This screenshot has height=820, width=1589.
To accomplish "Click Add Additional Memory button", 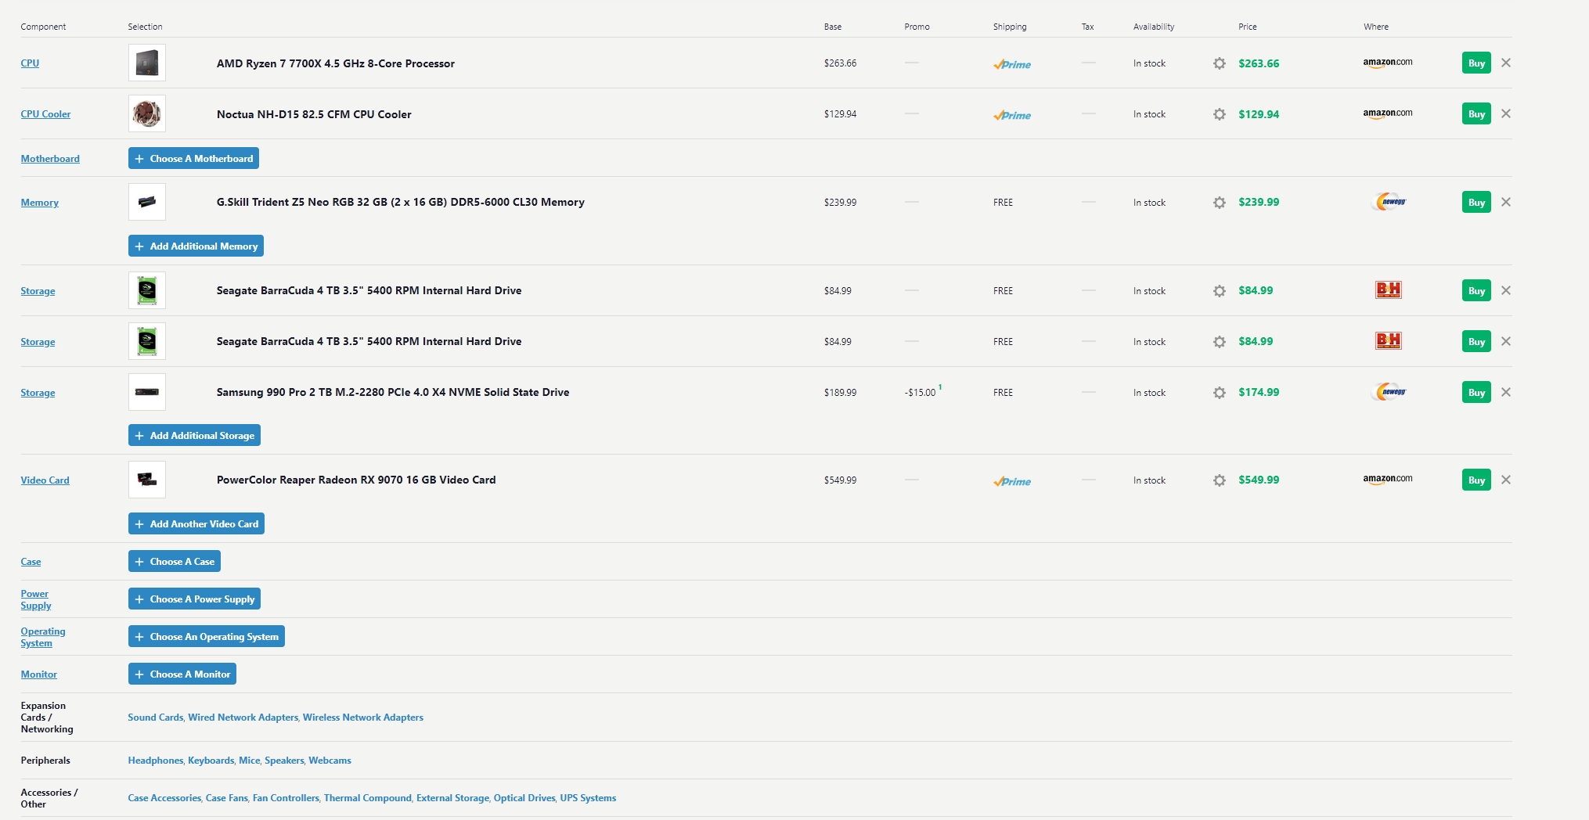I will tap(196, 246).
